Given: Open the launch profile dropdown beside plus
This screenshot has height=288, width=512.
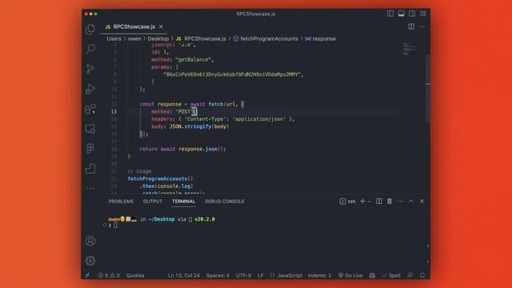Looking at the screenshot, I should click(x=370, y=202).
